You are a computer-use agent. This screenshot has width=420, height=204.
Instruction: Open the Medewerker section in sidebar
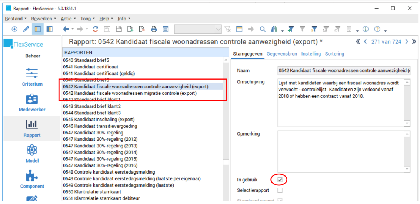tap(32, 103)
